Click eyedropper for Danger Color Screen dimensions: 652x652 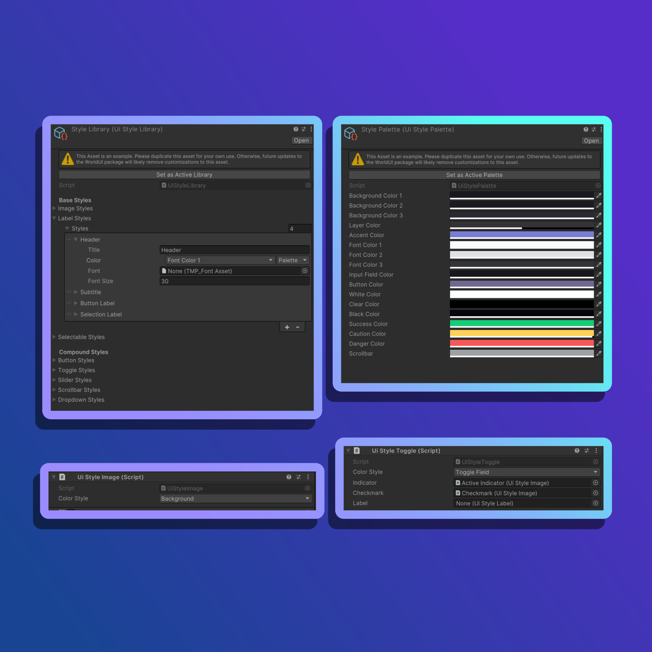[599, 344]
